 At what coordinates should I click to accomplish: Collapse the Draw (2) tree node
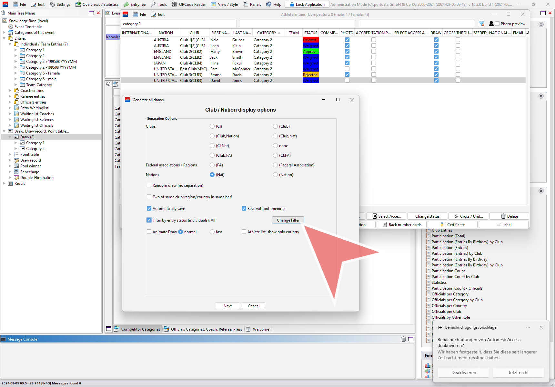coord(10,137)
